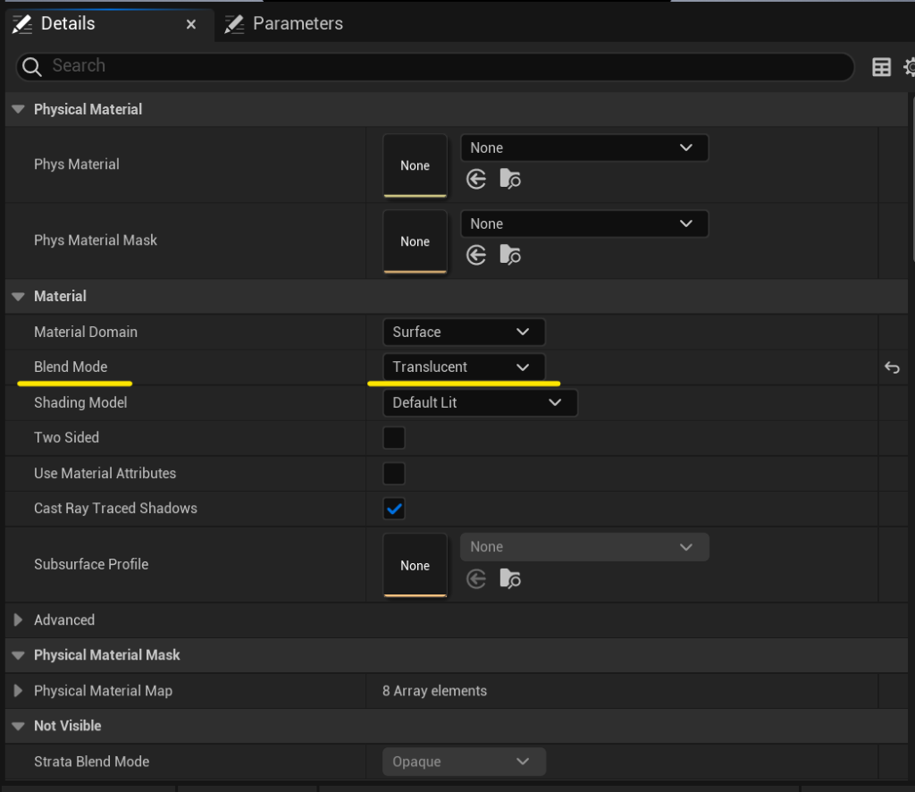Collapse the Physical Material Mask section
The image size is (915, 792).
click(x=18, y=655)
